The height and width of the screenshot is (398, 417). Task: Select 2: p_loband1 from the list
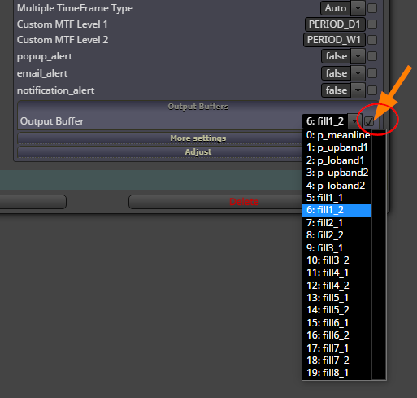(x=337, y=160)
